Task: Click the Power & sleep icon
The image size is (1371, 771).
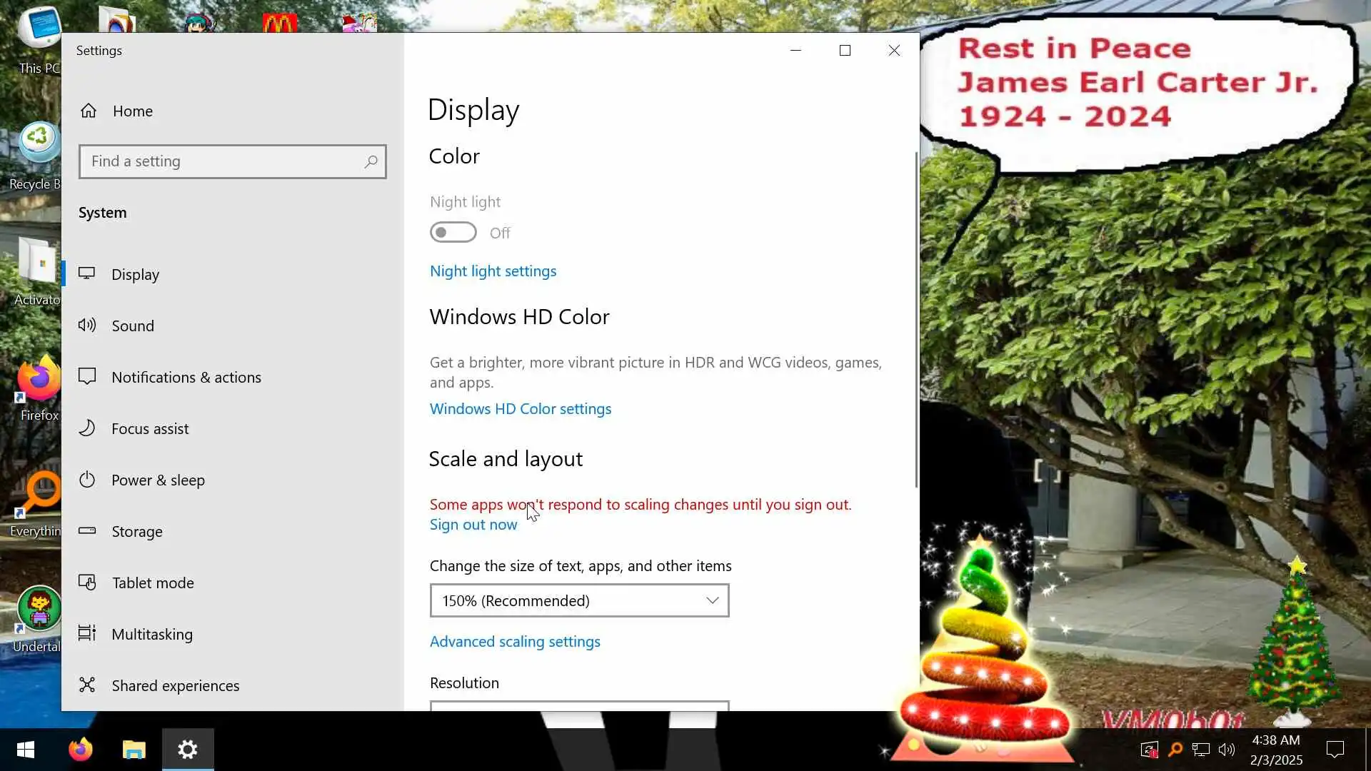Action: click(87, 480)
